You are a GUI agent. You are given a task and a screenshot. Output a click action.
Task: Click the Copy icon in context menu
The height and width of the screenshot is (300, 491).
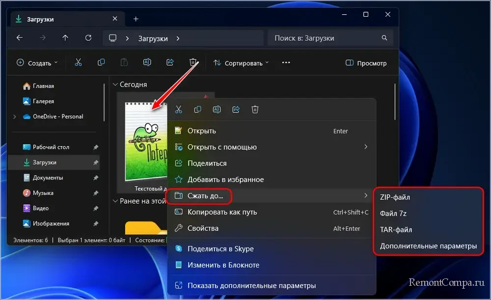[197, 109]
